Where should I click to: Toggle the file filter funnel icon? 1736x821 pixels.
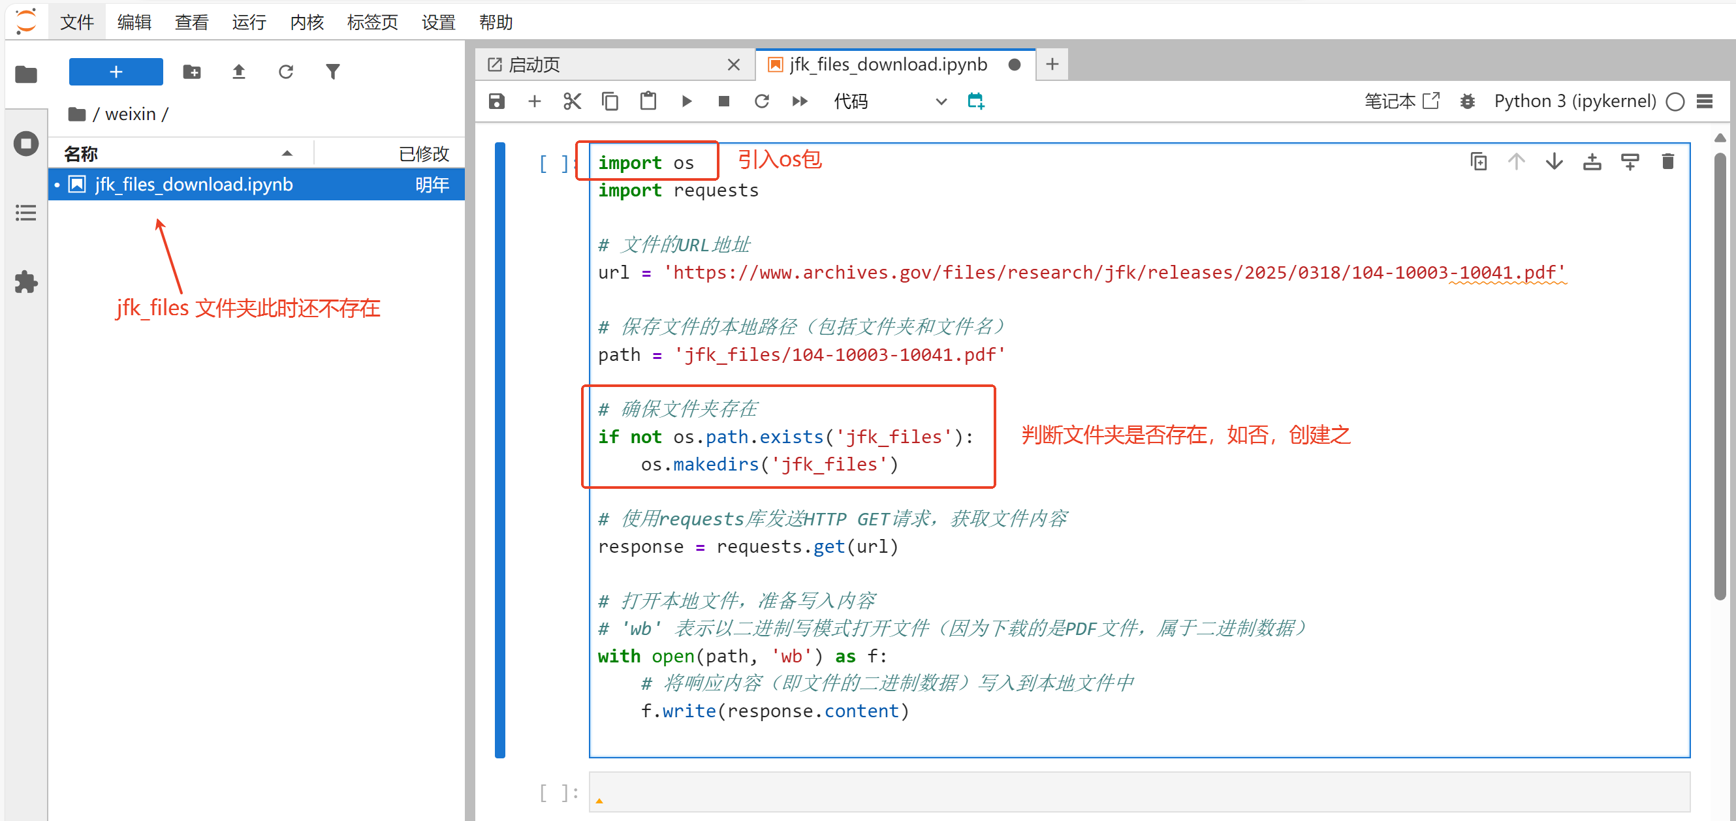(x=332, y=71)
